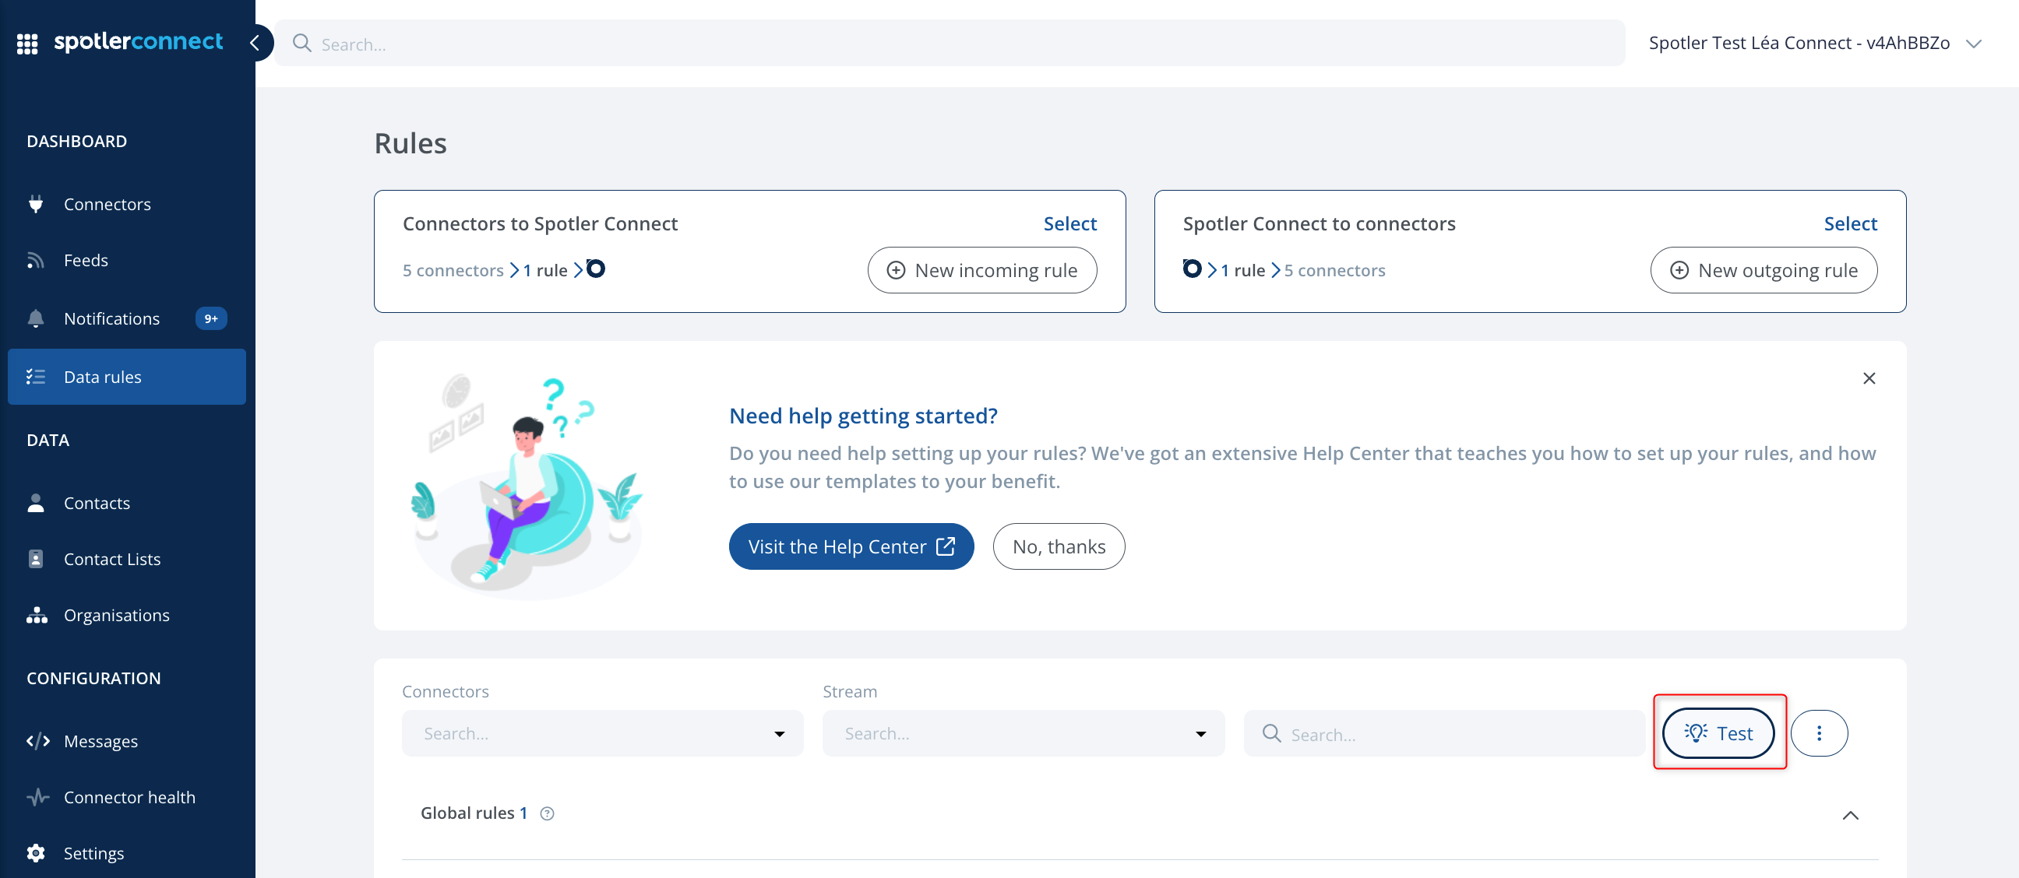Focus the rules search field
The height and width of the screenshot is (878, 2019).
click(x=1444, y=733)
